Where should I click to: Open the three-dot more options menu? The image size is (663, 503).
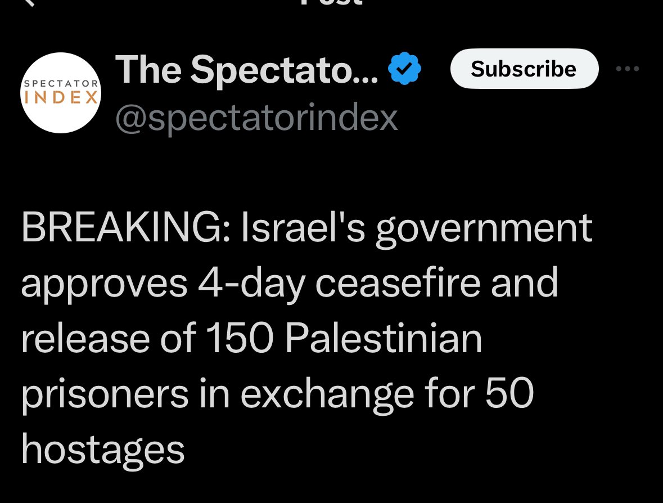tap(628, 69)
